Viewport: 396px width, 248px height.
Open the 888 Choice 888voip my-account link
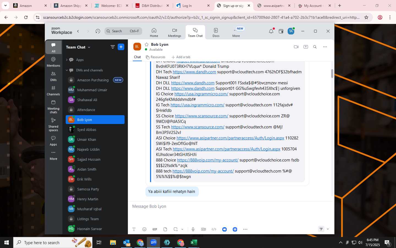(208, 160)
